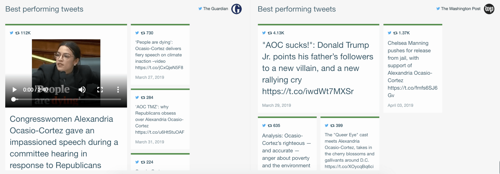Play the Ocasio-Cortez speech video
The image size is (500, 174).
click(14, 90)
